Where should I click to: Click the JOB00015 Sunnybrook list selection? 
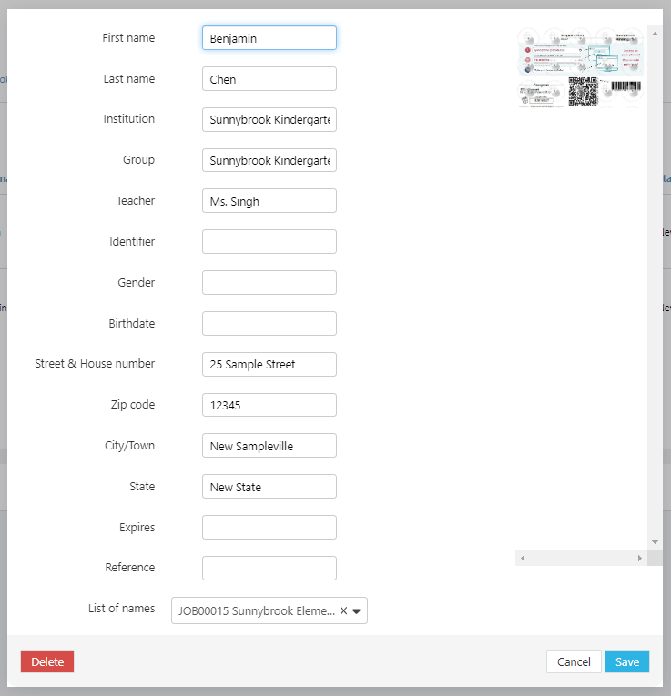point(257,610)
